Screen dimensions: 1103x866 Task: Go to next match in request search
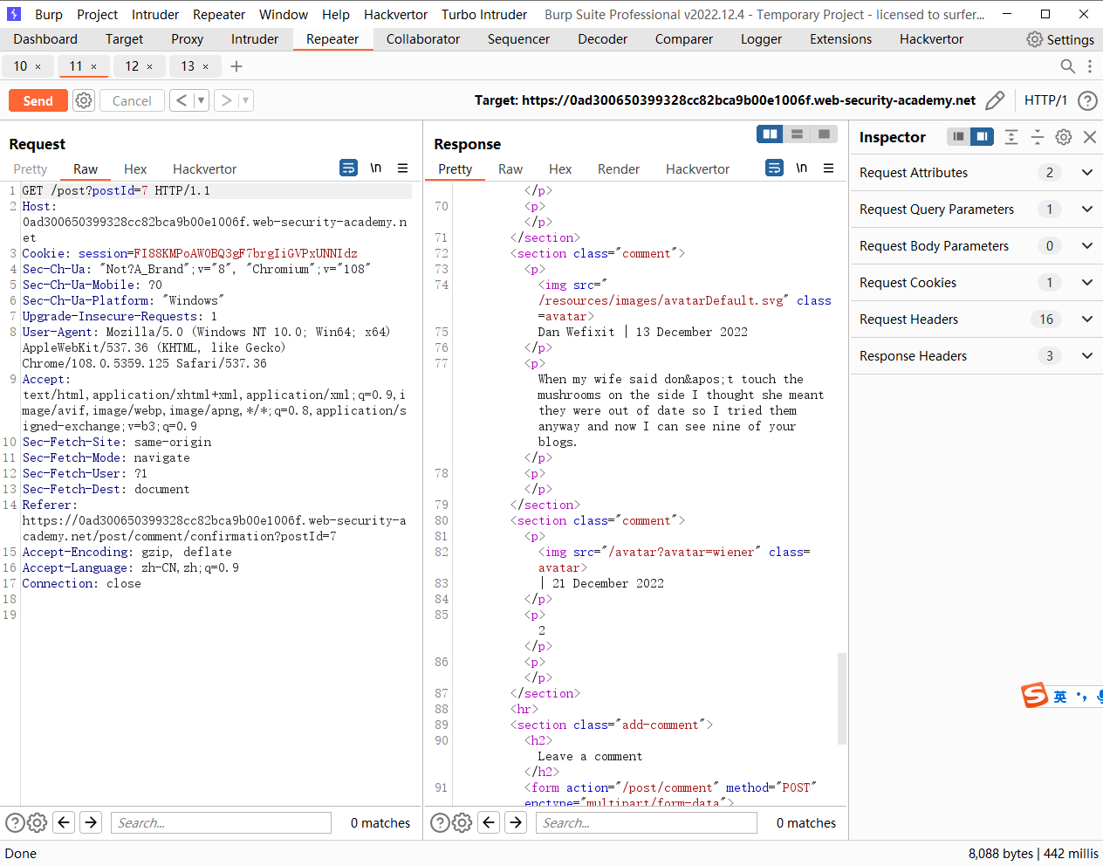(x=91, y=822)
